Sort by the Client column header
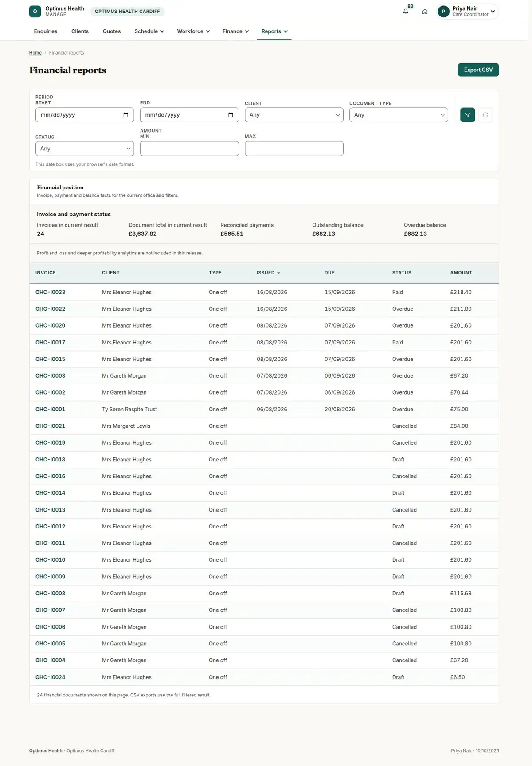The image size is (532, 766). (x=111, y=273)
